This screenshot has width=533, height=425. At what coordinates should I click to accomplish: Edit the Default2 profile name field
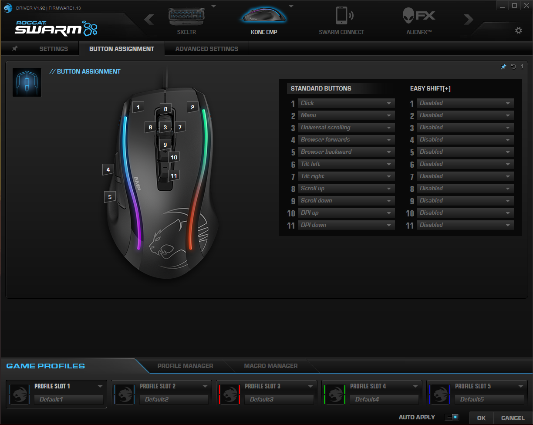[x=174, y=399]
